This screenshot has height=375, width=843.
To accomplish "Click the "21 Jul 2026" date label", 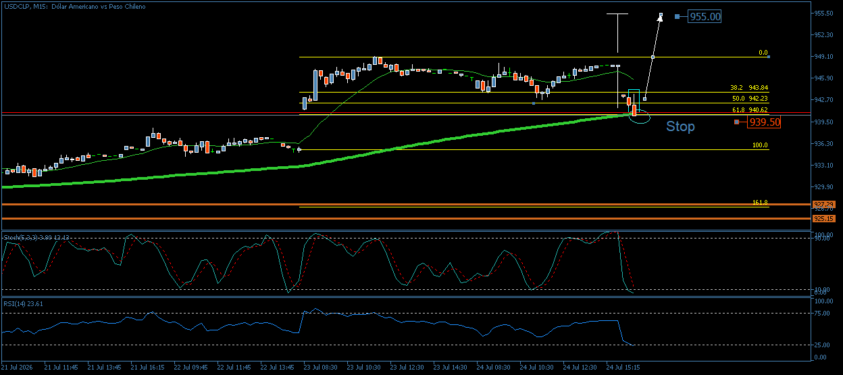I will pyautogui.click(x=17, y=368).
